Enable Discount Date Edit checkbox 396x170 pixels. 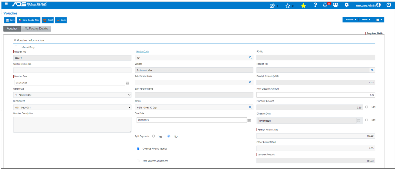pyautogui.click(x=367, y=119)
